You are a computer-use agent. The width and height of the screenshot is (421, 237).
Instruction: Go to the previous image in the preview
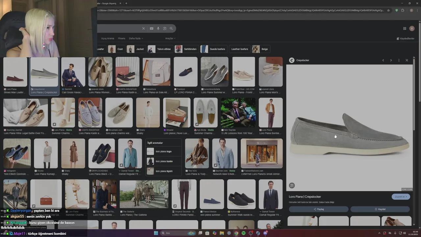[x=383, y=60]
